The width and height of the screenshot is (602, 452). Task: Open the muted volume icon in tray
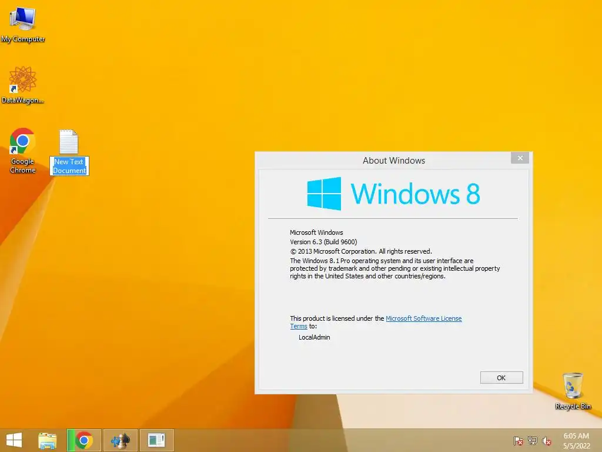(547, 441)
